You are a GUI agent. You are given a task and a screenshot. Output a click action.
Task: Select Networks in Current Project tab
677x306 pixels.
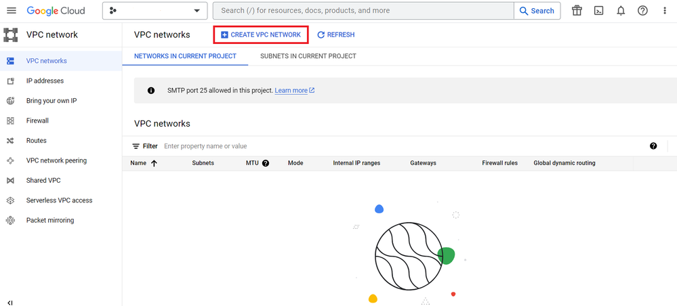pyautogui.click(x=185, y=56)
